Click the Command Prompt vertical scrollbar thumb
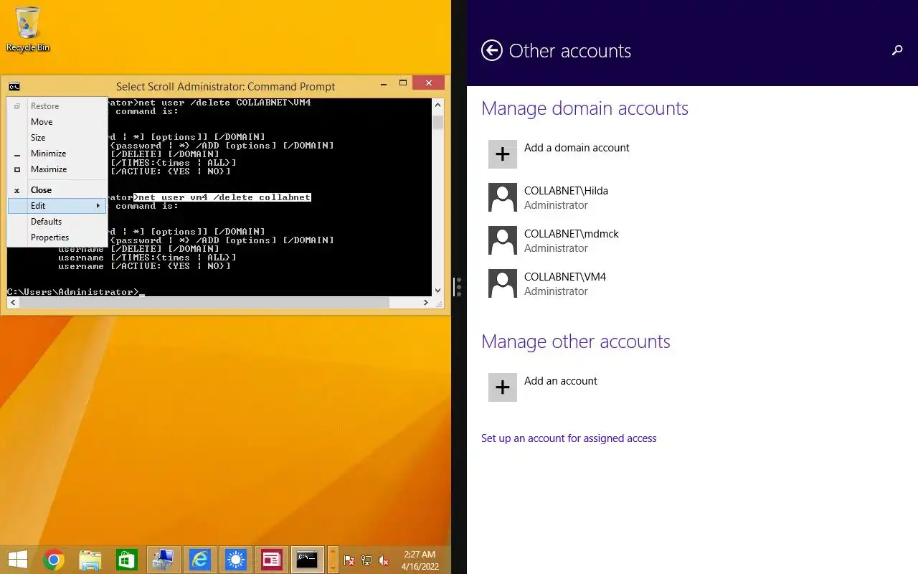This screenshot has height=574, width=918. (438, 122)
